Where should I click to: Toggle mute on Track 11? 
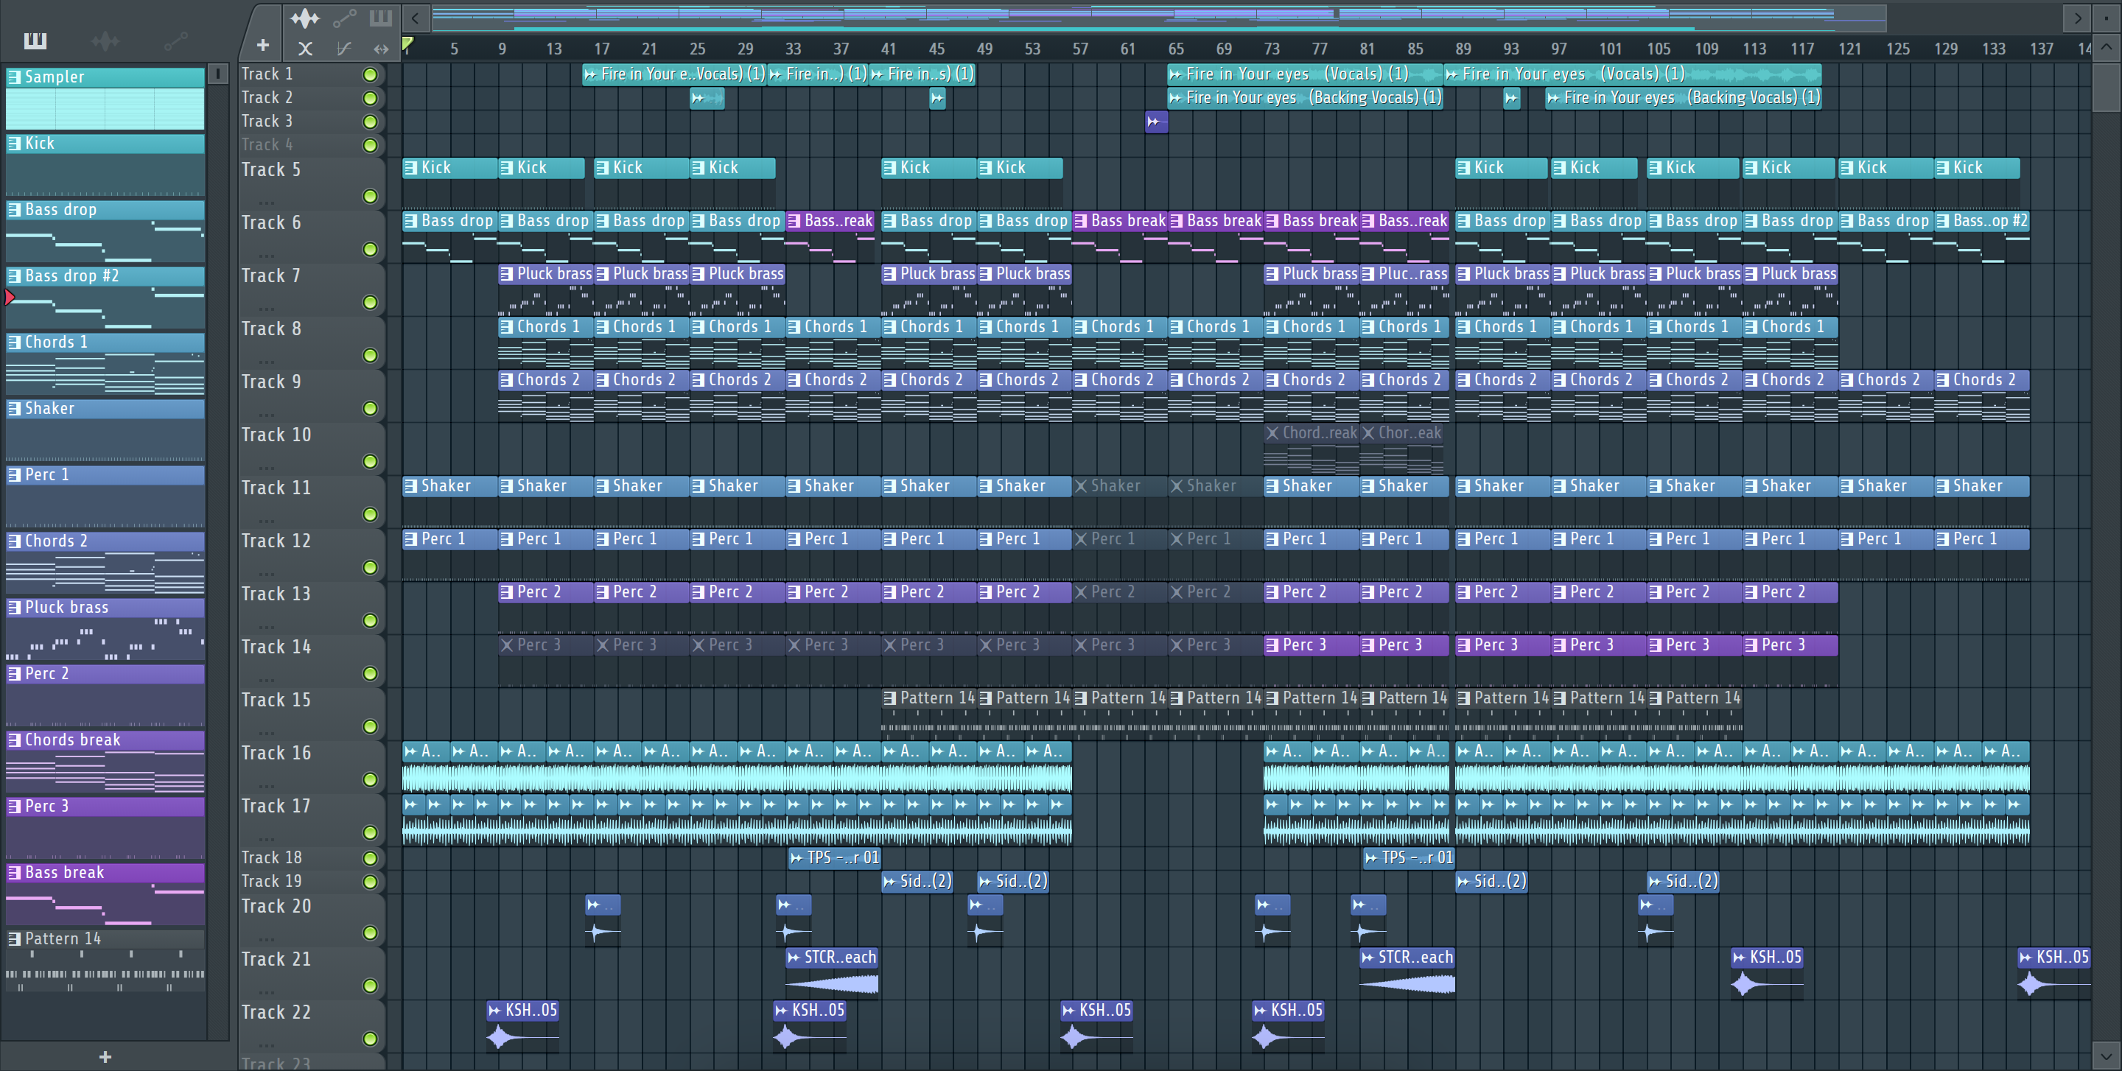click(x=371, y=515)
